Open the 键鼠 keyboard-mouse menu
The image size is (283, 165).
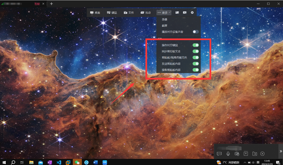(x=112, y=13)
